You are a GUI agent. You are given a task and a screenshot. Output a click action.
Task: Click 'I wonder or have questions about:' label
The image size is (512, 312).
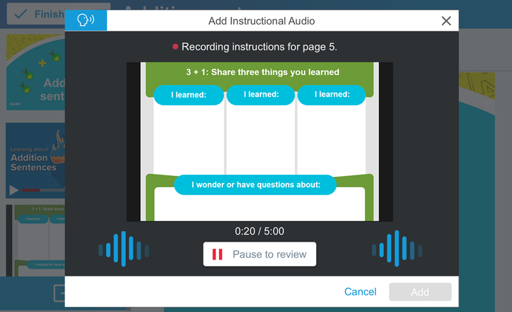click(255, 185)
